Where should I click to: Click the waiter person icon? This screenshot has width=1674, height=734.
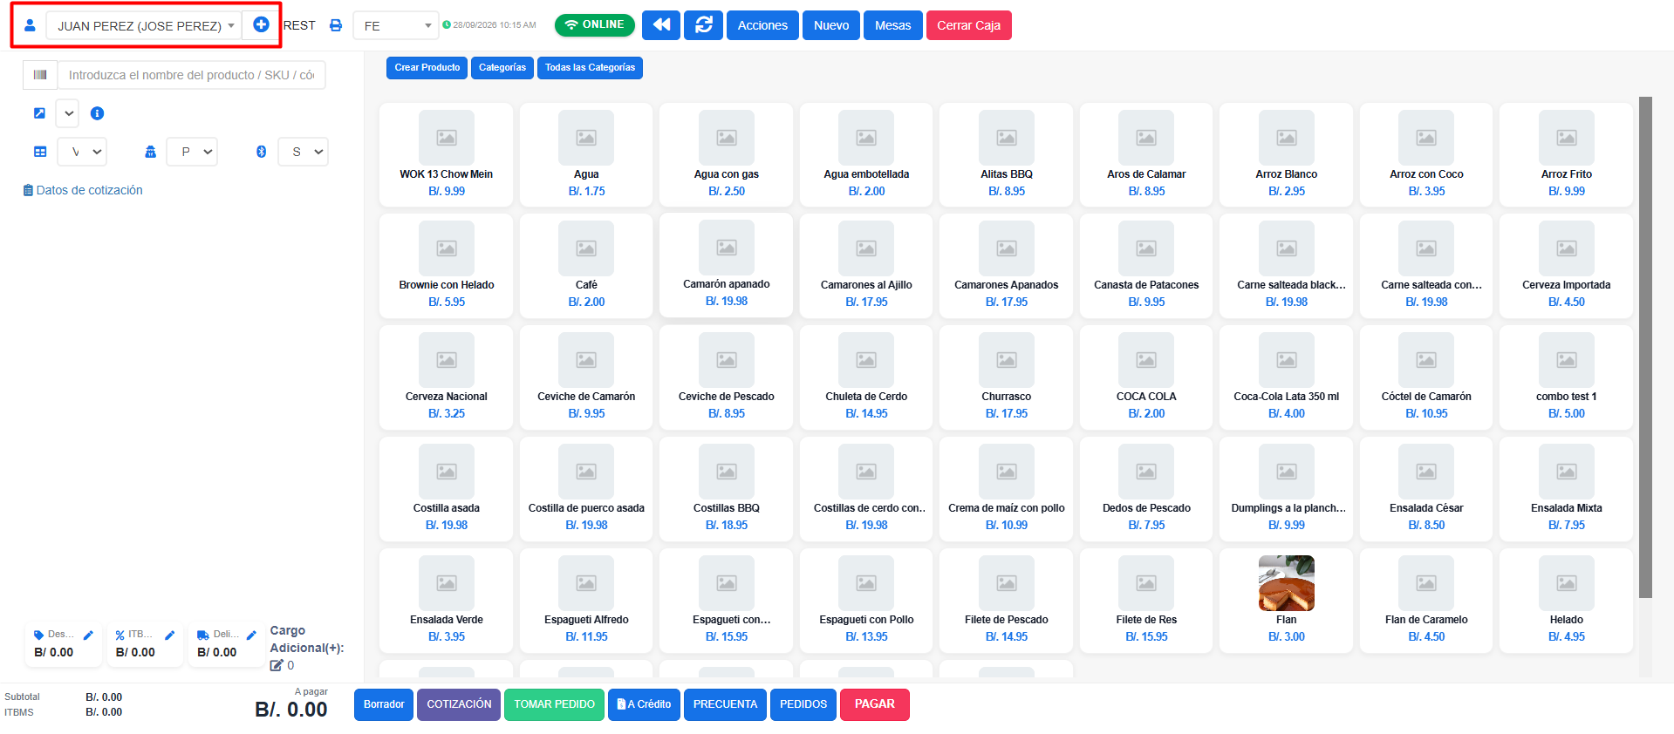(x=150, y=152)
